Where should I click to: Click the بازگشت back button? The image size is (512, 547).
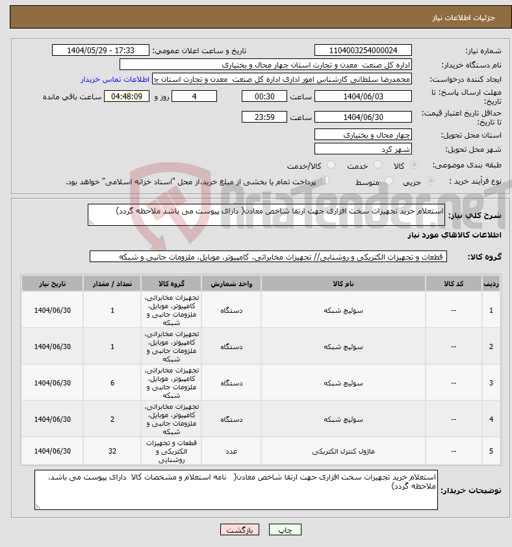(x=240, y=529)
